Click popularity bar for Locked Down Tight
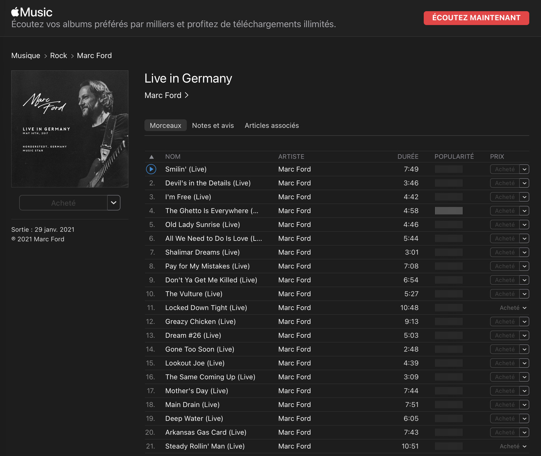The image size is (541, 456). 449,308
